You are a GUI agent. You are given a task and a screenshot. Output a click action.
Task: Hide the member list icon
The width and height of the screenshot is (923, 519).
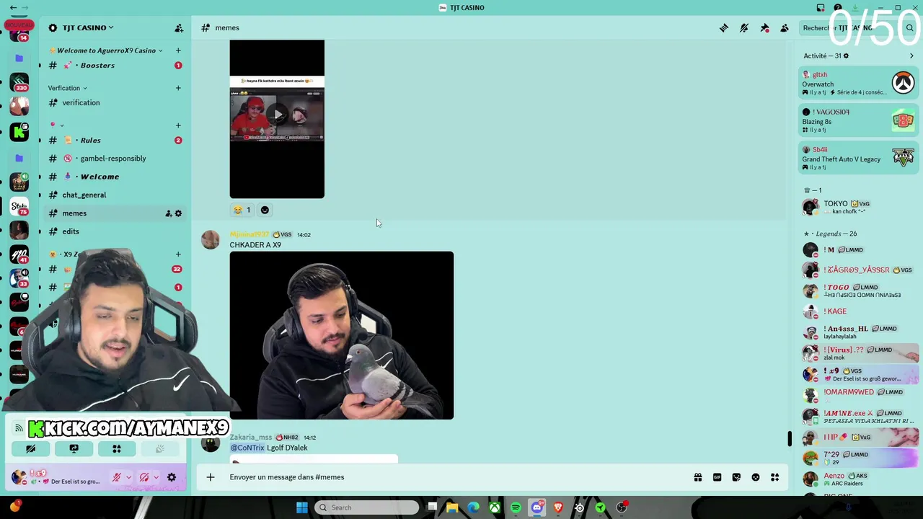point(785,28)
